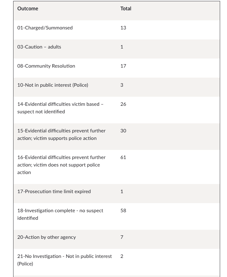227x277 pixels.
Task: Click the 16-Evidential difficulties outcome description
Action: (x=61, y=165)
